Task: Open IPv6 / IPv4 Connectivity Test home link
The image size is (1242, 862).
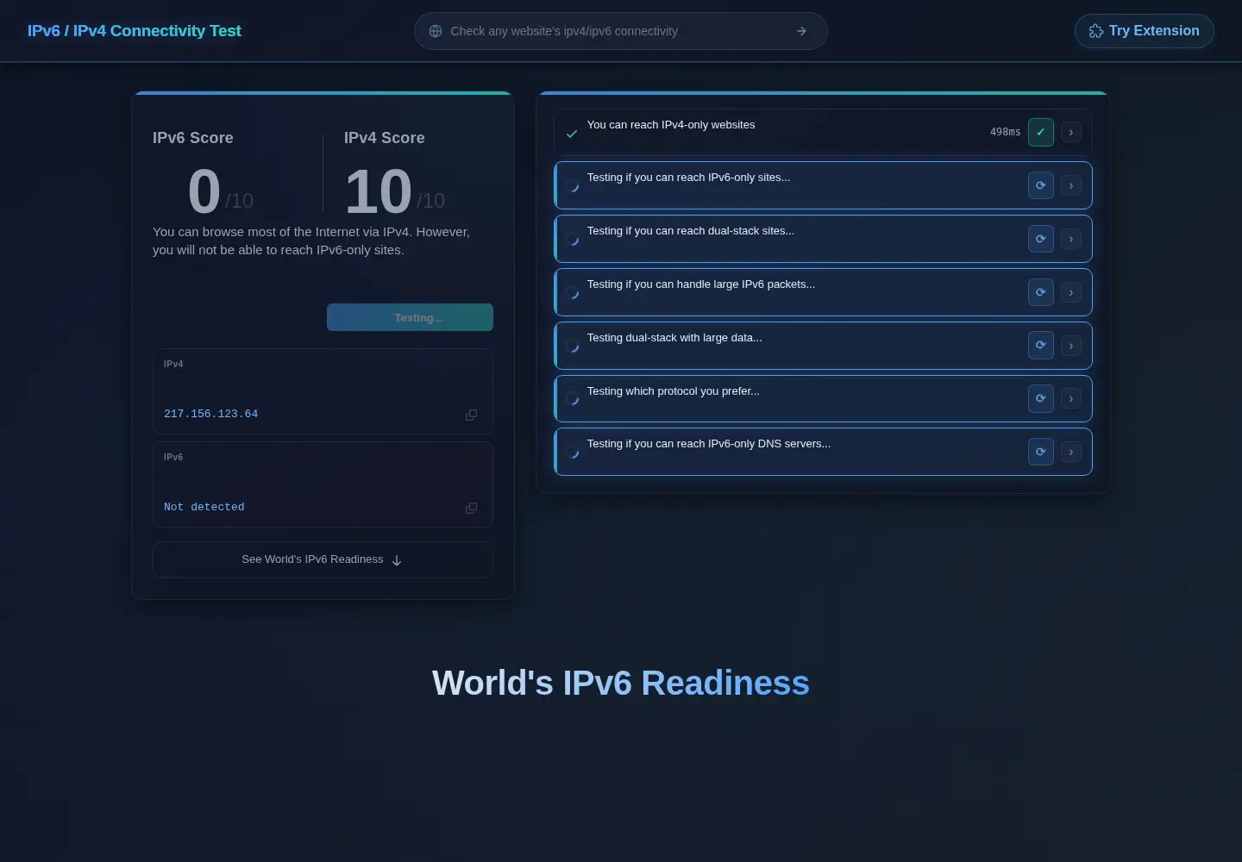Action: [134, 31]
